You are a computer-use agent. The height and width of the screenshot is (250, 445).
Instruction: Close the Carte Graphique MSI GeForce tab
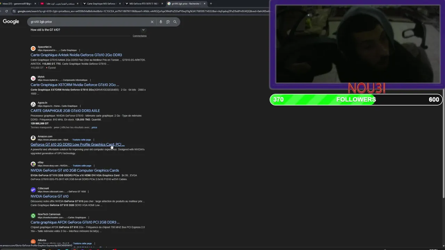(x=120, y=3)
